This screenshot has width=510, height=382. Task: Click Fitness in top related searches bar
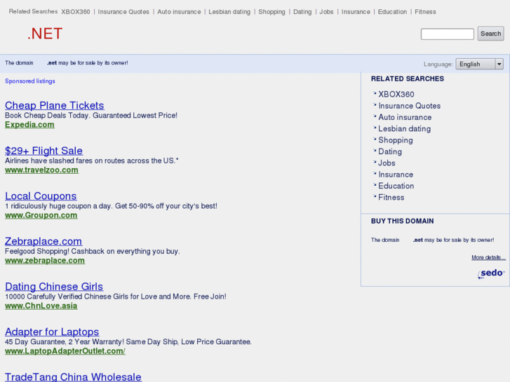pos(425,12)
